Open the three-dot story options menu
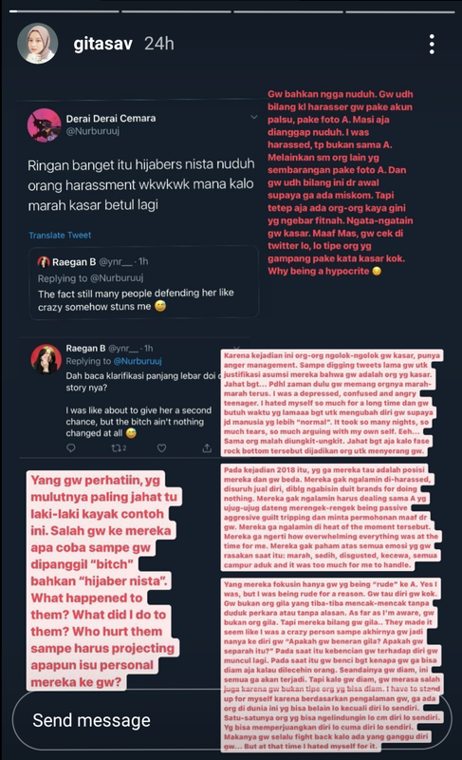Image resolution: width=462 pixels, height=760 pixels. click(x=432, y=44)
